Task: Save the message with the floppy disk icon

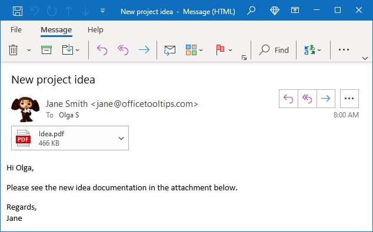Action: (18, 11)
